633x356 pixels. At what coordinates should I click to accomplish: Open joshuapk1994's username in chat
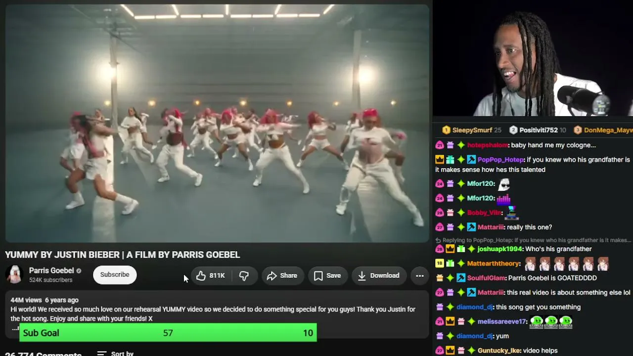[500, 249]
